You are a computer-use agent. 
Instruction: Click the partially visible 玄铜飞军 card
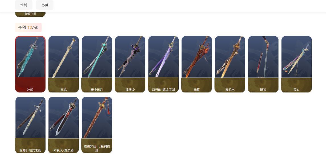tap(30, 14)
